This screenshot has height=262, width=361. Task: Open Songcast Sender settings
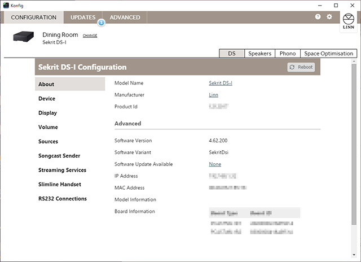[59, 156]
